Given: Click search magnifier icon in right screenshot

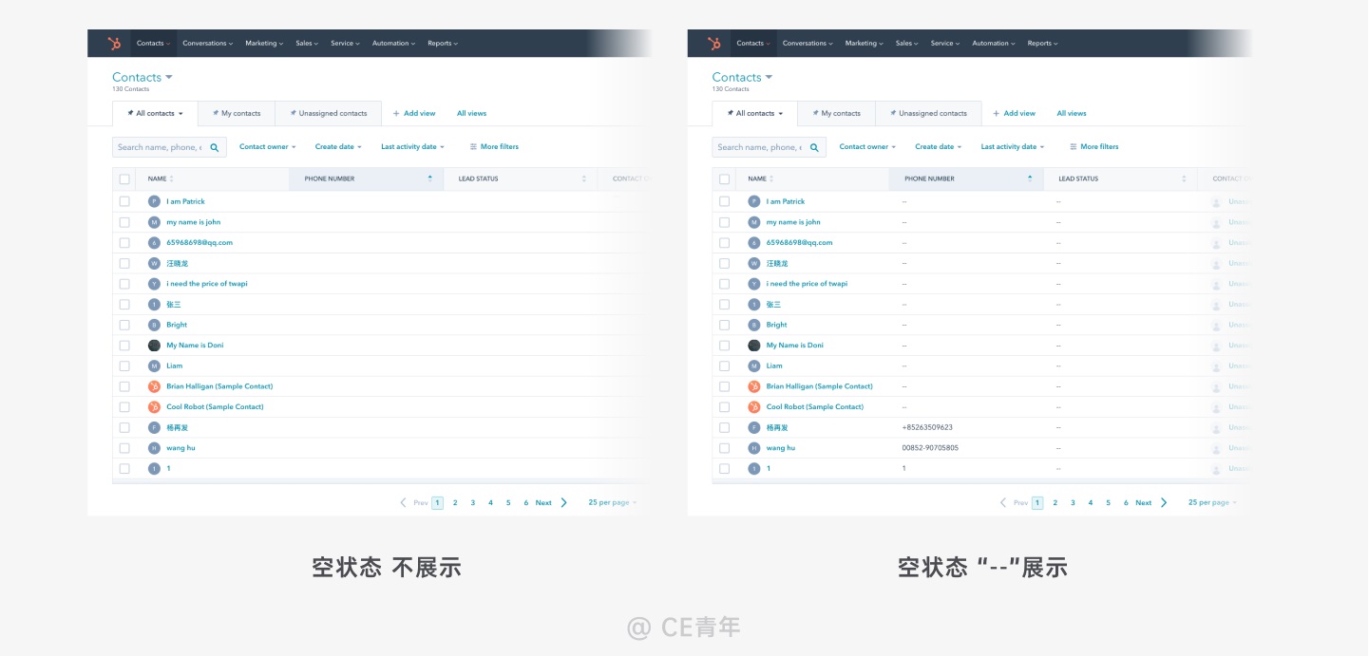Looking at the screenshot, I should (x=815, y=147).
